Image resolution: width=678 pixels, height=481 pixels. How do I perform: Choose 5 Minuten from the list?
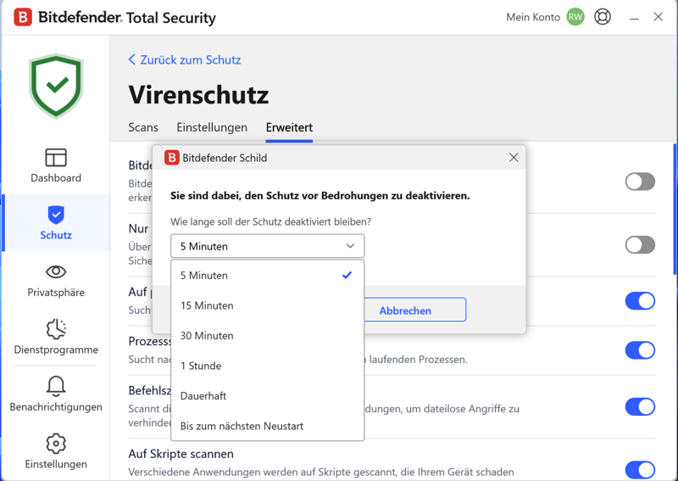pyautogui.click(x=267, y=276)
